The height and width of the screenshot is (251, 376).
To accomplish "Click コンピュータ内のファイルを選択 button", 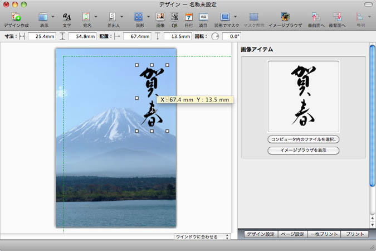I will (304, 139).
